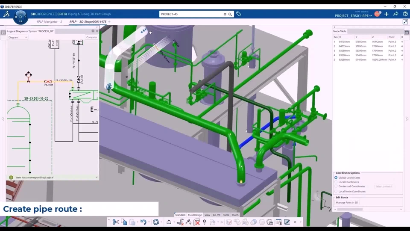Select Local Coordinates option
Viewport: 410px width, 231px height.
[x=336, y=182]
